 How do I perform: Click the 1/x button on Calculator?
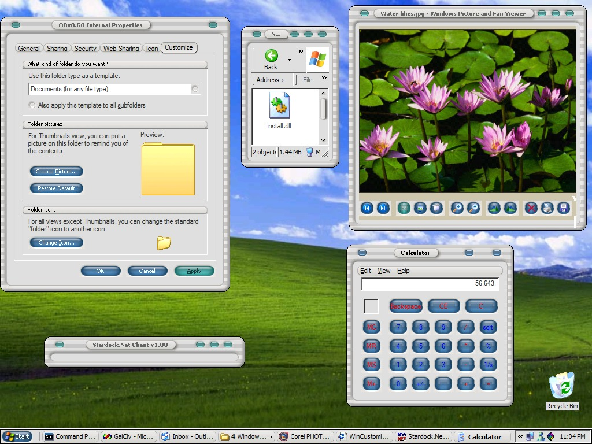coord(488,365)
